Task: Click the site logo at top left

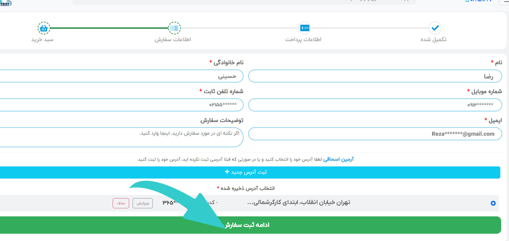Action: pyautogui.click(x=5, y=3)
